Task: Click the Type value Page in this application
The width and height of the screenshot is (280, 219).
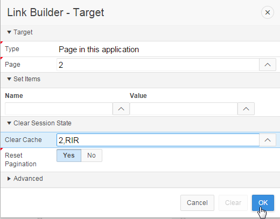Action: click(99, 50)
